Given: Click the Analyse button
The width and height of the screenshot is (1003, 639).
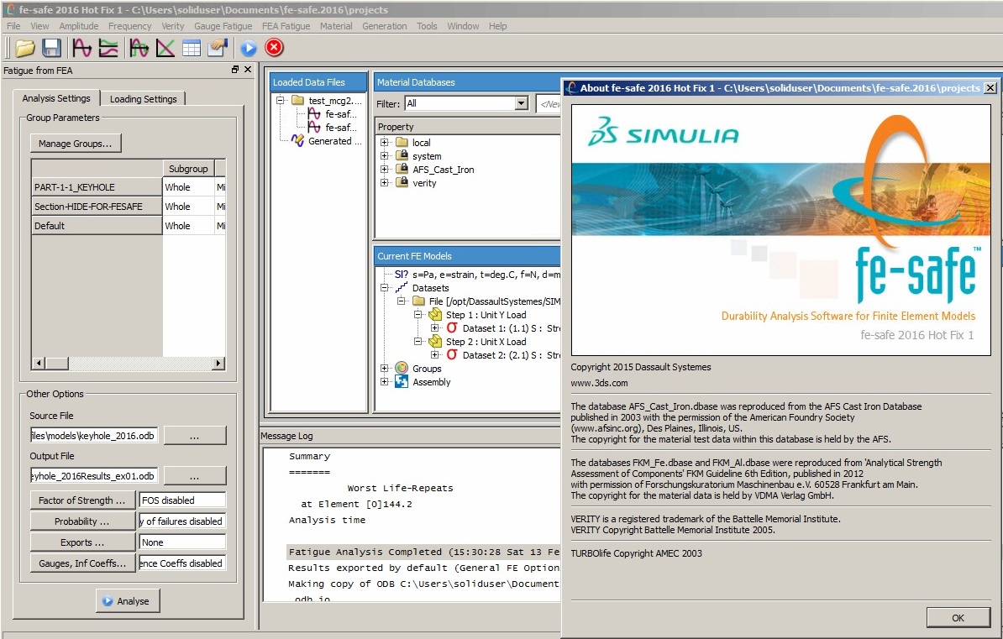Looking at the screenshot, I should point(128,601).
